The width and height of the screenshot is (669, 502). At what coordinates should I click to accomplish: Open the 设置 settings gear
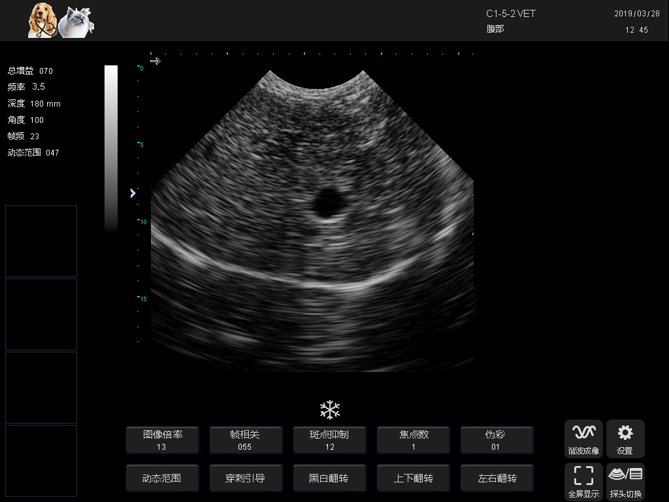click(x=625, y=438)
